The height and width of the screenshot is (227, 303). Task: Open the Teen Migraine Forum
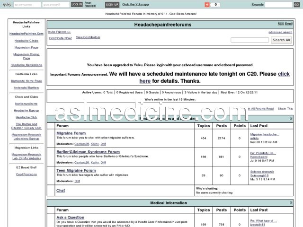pos(76,170)
